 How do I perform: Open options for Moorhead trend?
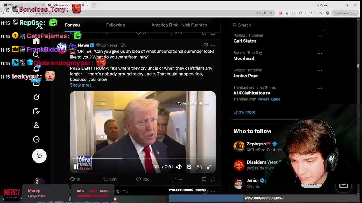coord(320,54)
